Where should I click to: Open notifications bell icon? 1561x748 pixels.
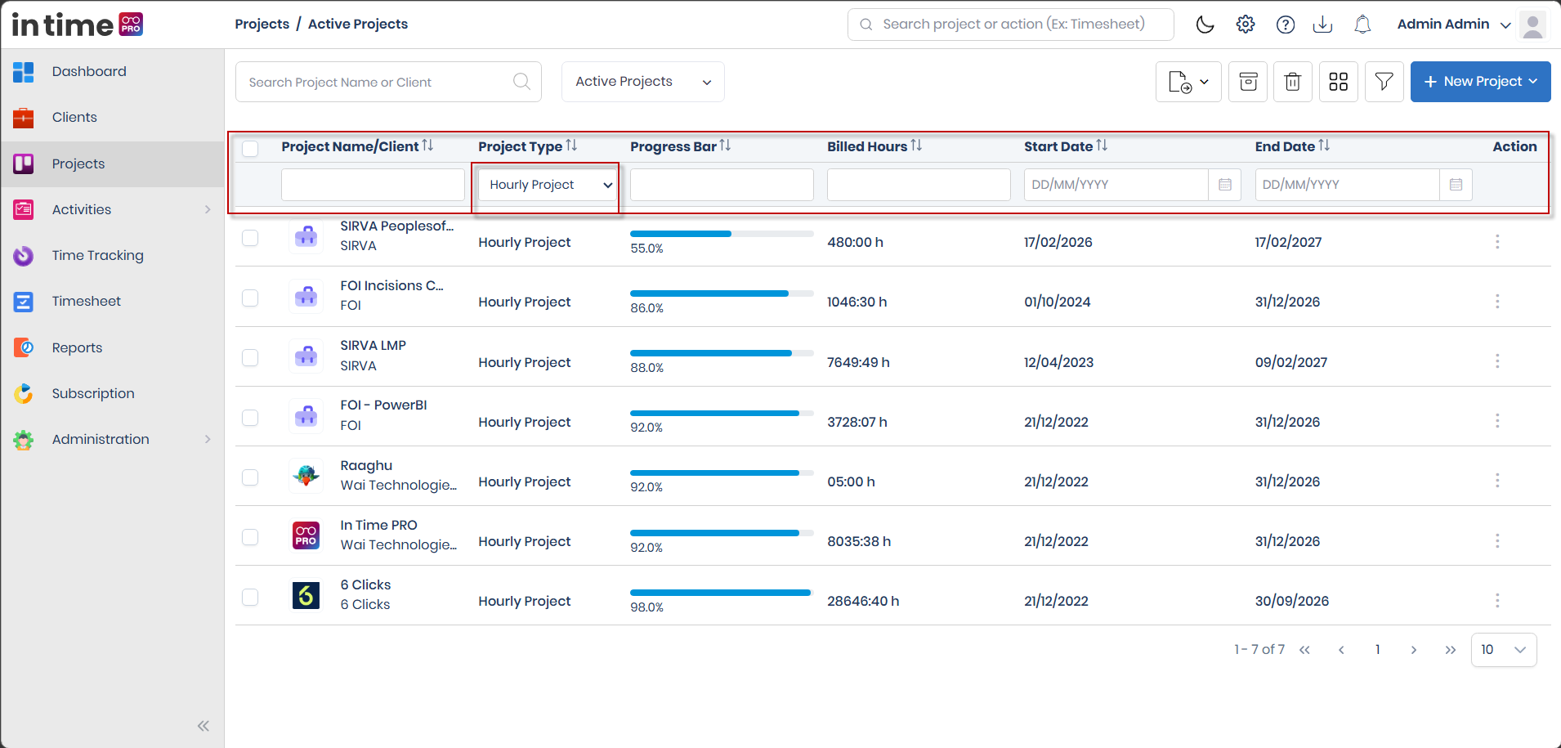pos(1362,25)
